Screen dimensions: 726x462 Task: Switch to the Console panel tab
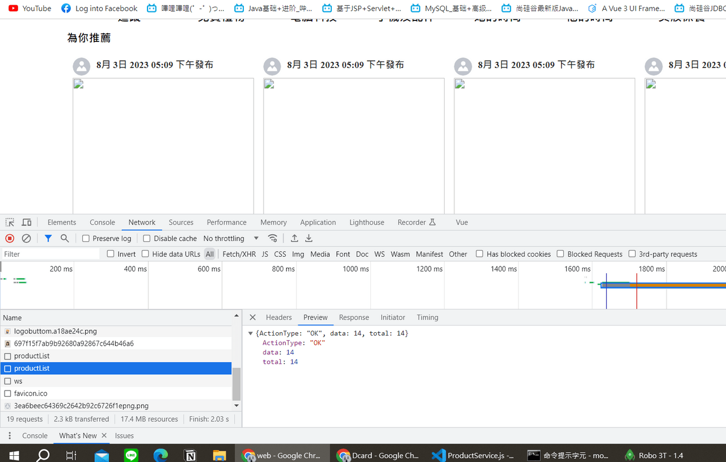[x=102, y=222]
